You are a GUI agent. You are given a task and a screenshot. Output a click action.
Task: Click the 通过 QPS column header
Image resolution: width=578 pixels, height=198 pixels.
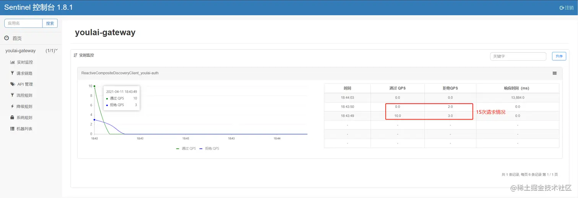coord(398,88)
